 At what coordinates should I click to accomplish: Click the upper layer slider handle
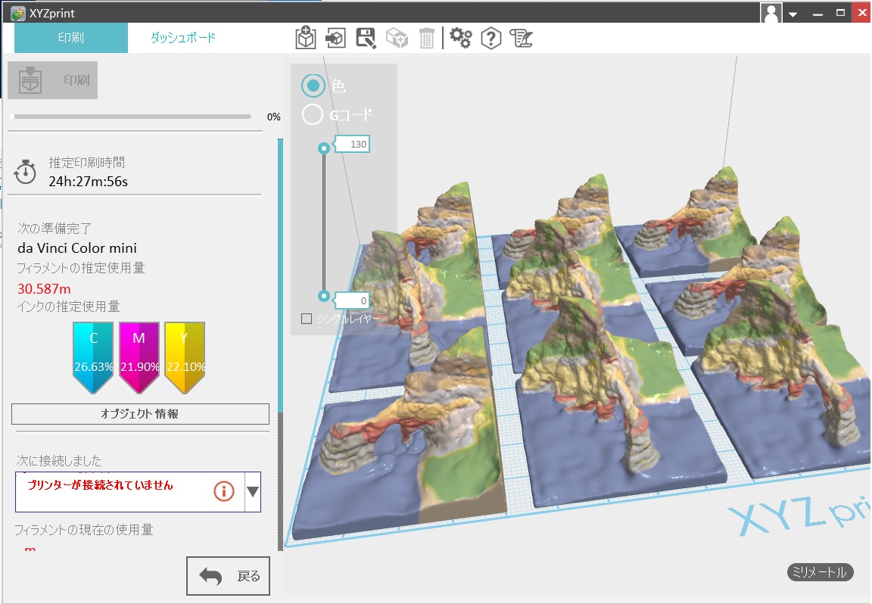point(324,148)
